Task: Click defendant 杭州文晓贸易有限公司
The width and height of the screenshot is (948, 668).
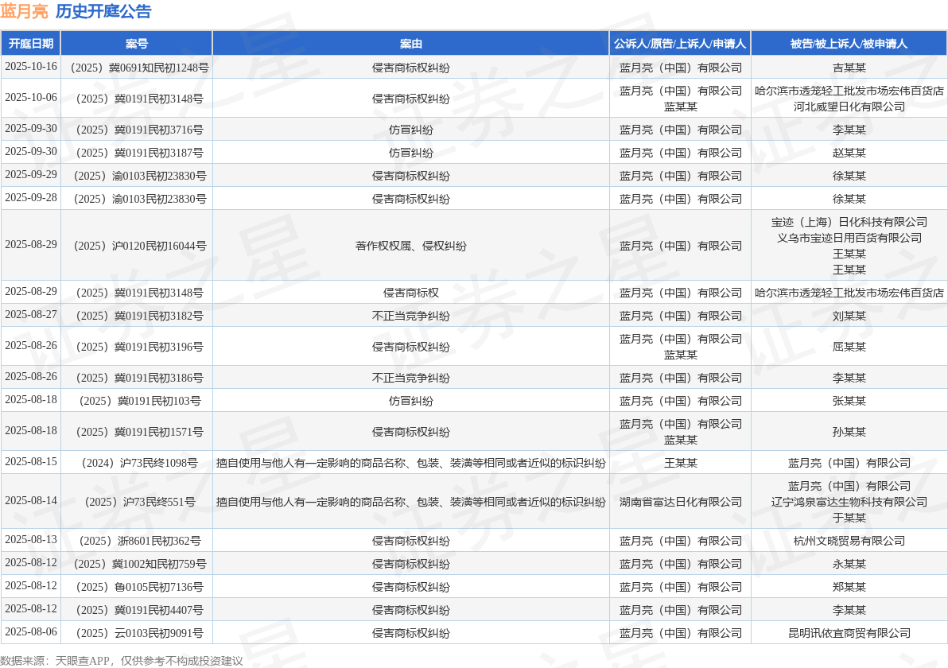Action: 849,541
